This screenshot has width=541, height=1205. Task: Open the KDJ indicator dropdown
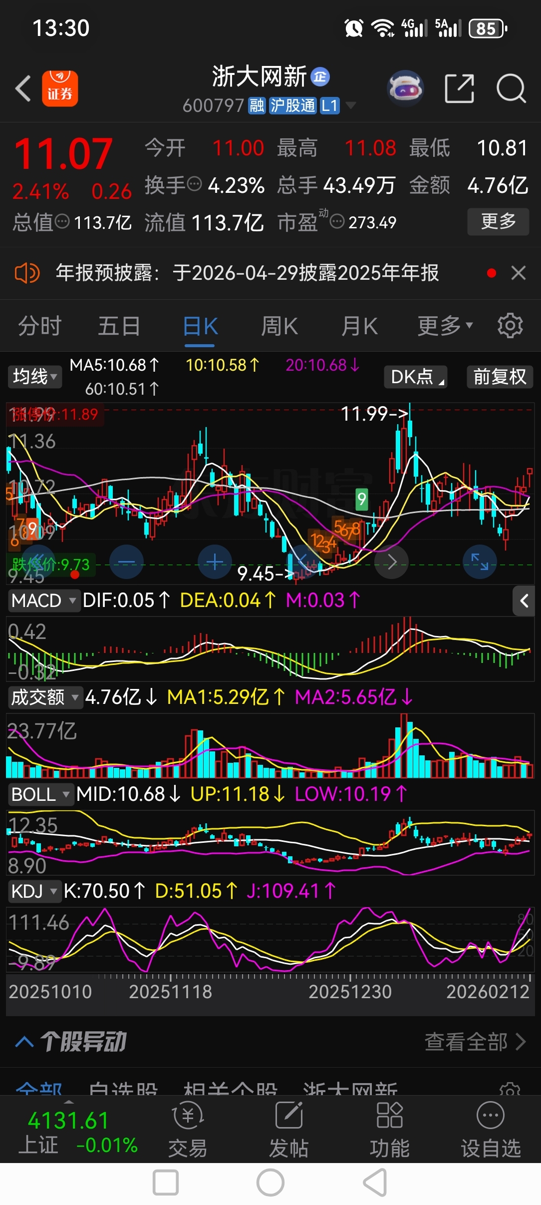tap(34, 891)
